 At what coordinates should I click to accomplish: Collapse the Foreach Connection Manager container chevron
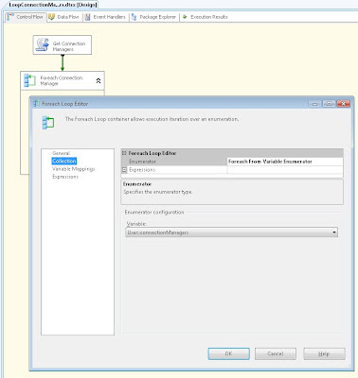tap(98, 80)
